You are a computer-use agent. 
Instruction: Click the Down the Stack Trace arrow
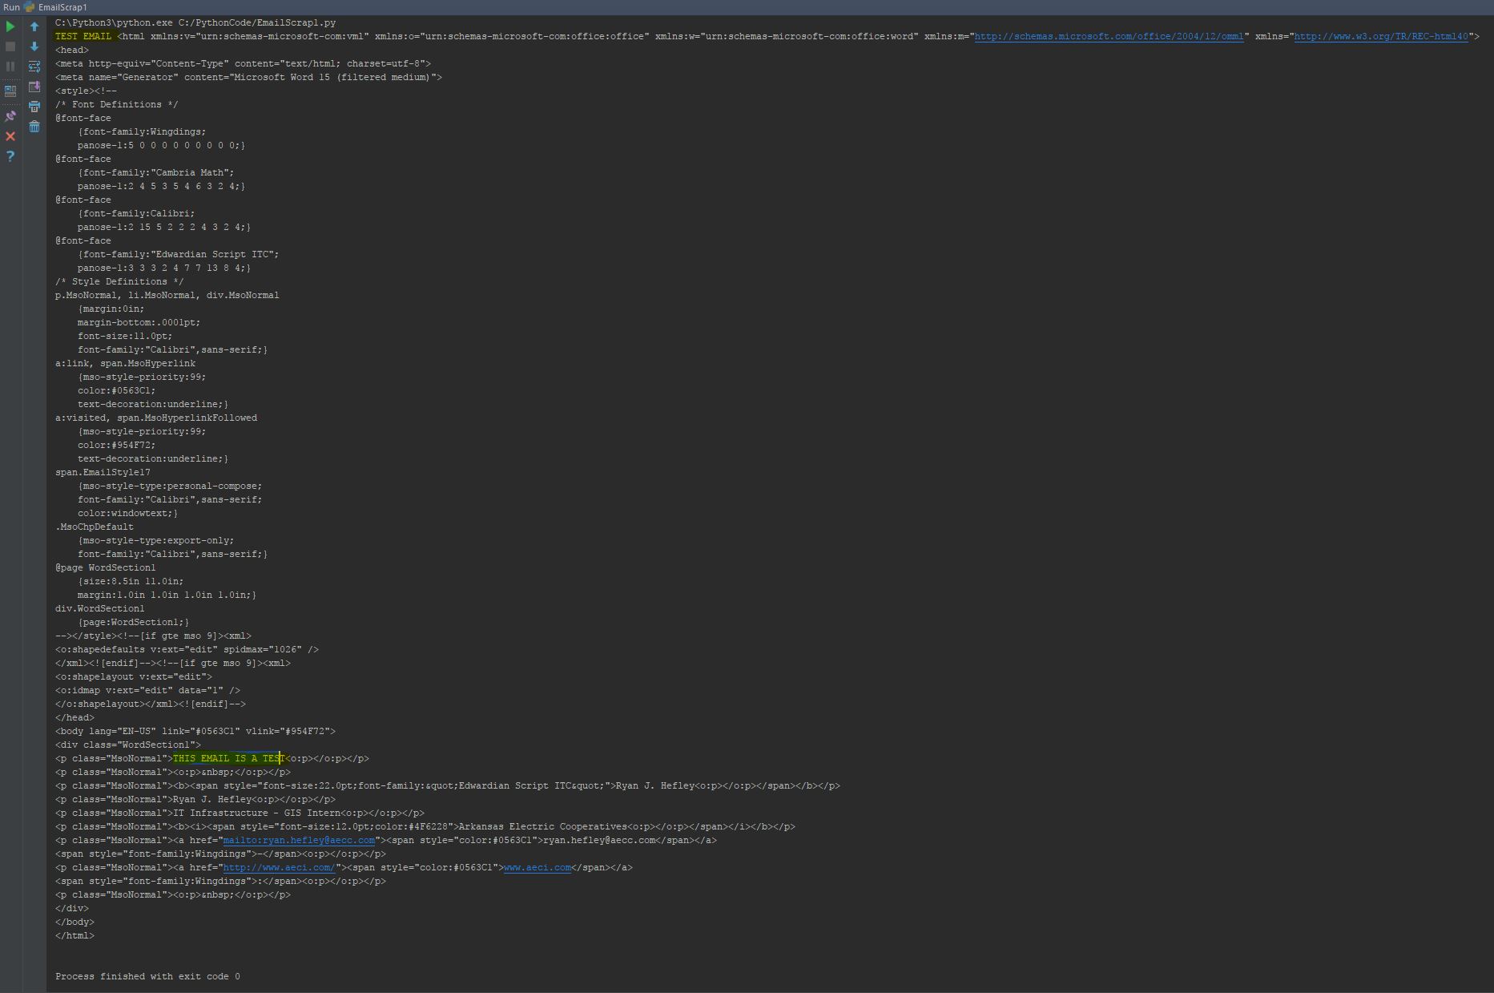click(34, 46)
